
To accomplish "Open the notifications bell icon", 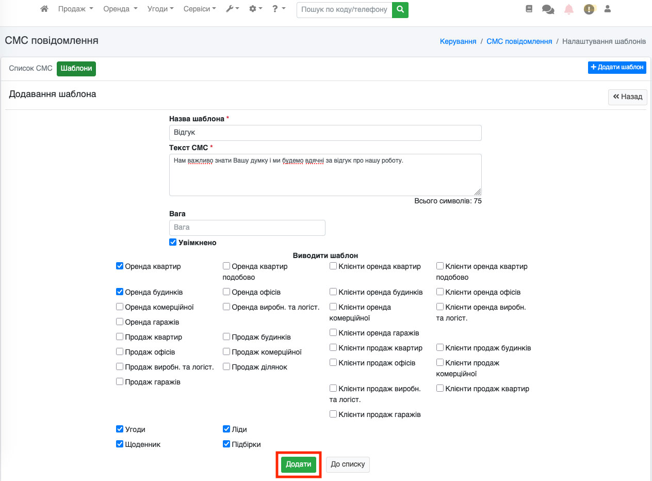I will pos(569,9).
